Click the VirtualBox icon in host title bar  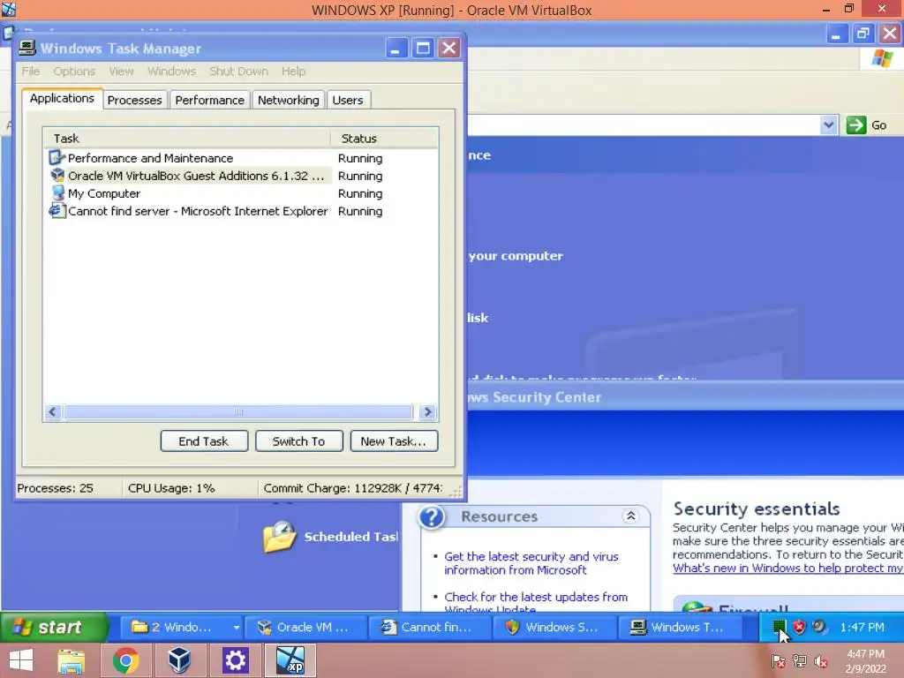point(9,9)
